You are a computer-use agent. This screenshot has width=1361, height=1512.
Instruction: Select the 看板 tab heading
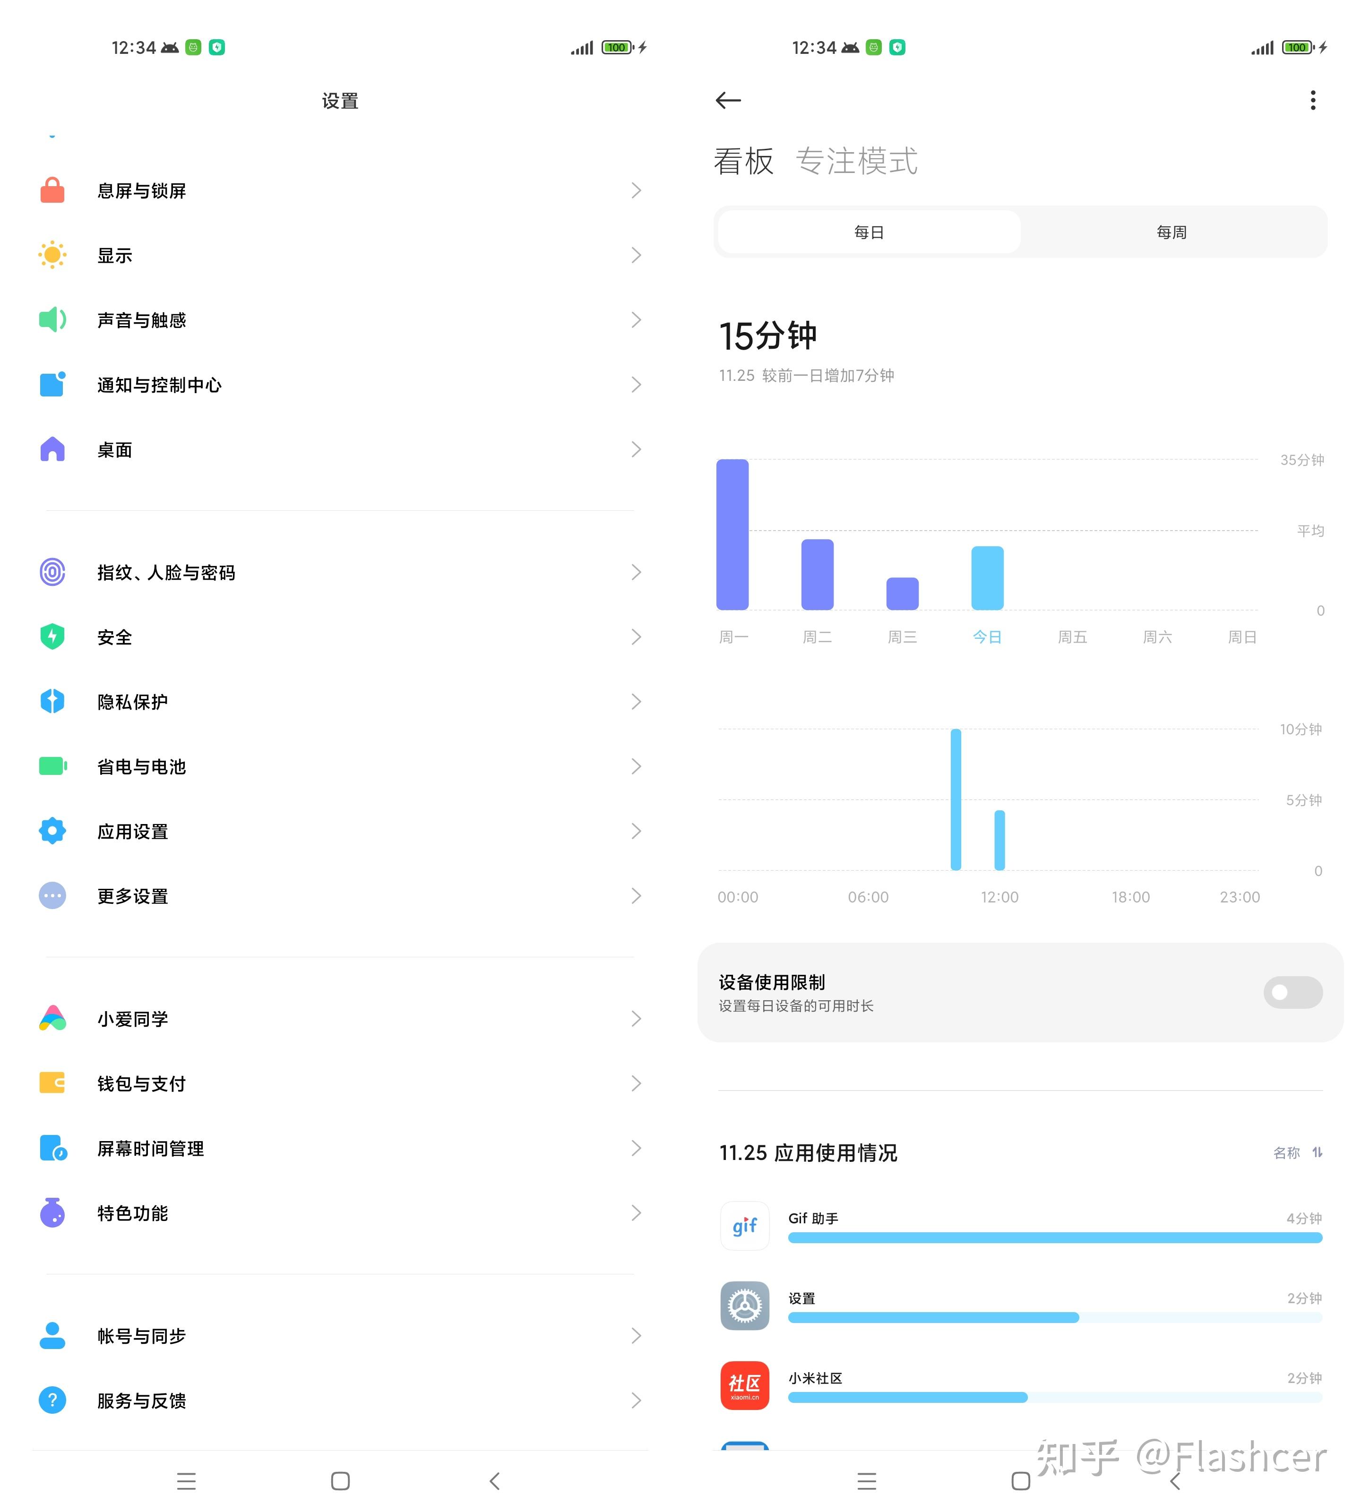pos(743,162)
